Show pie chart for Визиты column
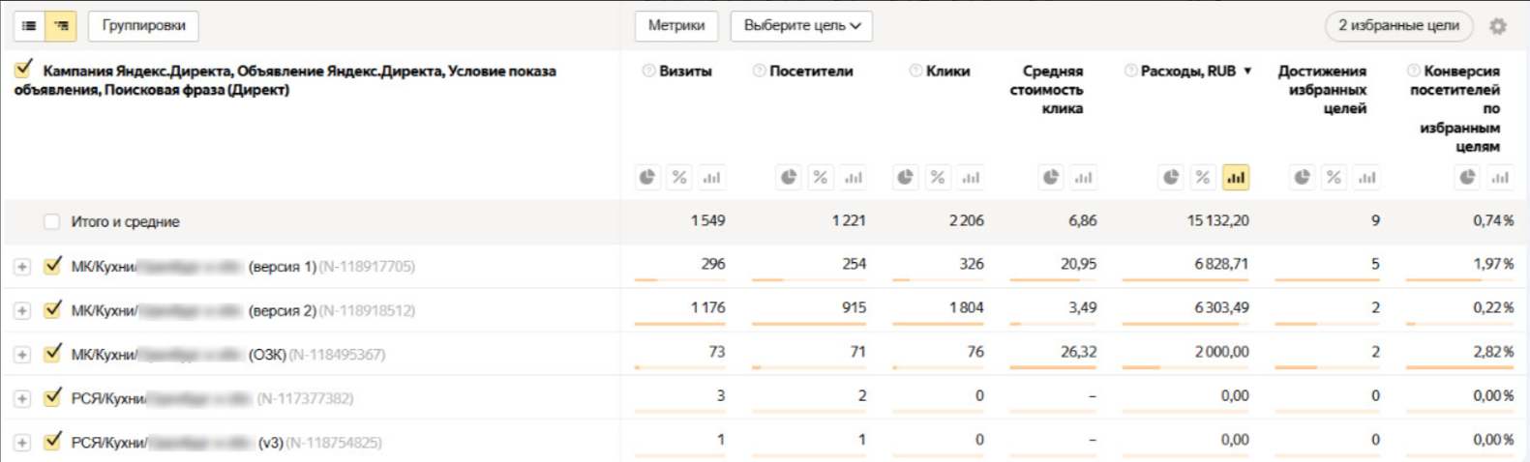The height and width of the screenshot is (462, 1530). coord(647,177)
